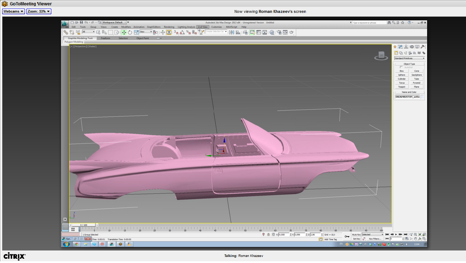Toggle Set Key mode
Screen dimensions: 466x263
[x=356, y=239]
